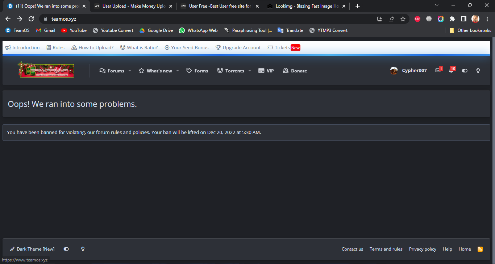
Task: Open the inbox envelope with 1 badge
Action: [438, 70]
